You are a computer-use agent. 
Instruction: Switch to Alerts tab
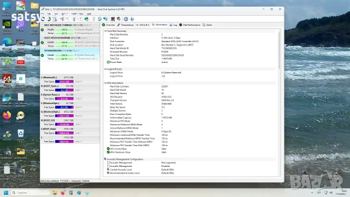pos(207,25)
